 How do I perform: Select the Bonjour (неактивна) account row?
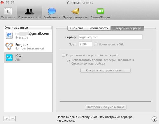click(x=28, y=47)
